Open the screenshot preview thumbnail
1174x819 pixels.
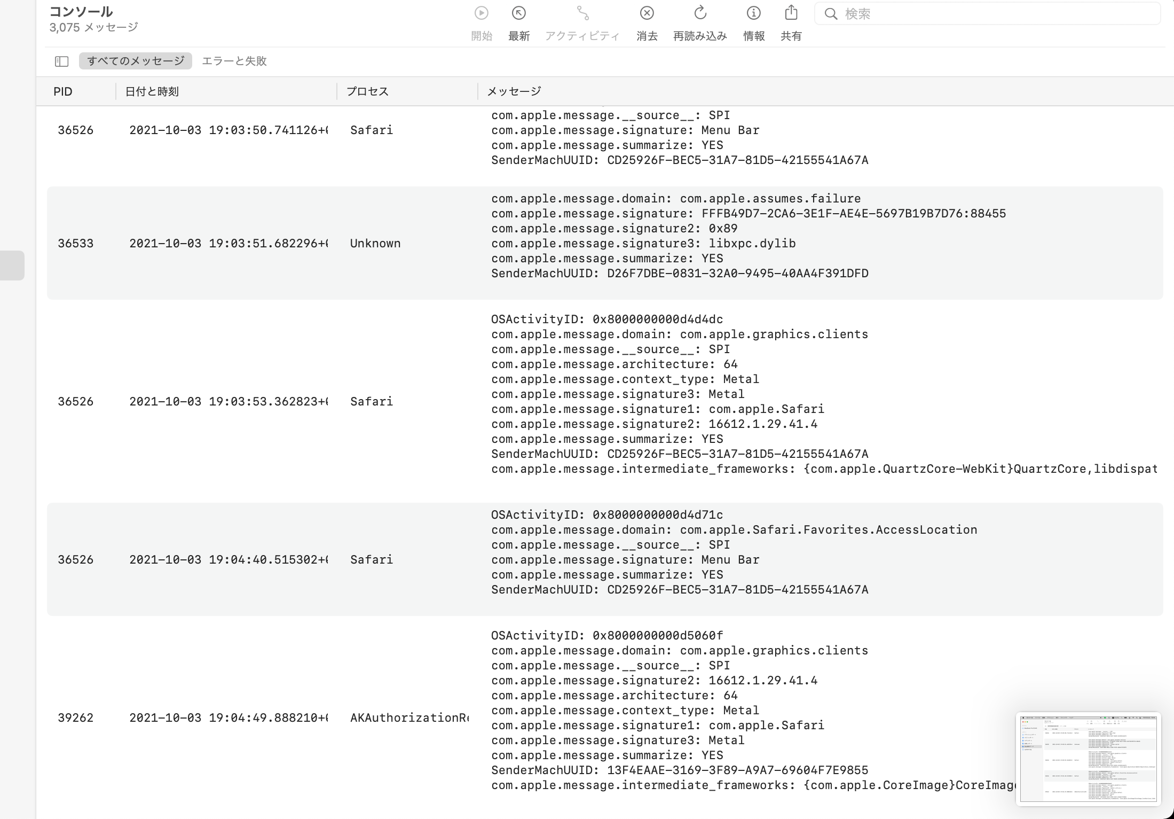(1088, 759)
